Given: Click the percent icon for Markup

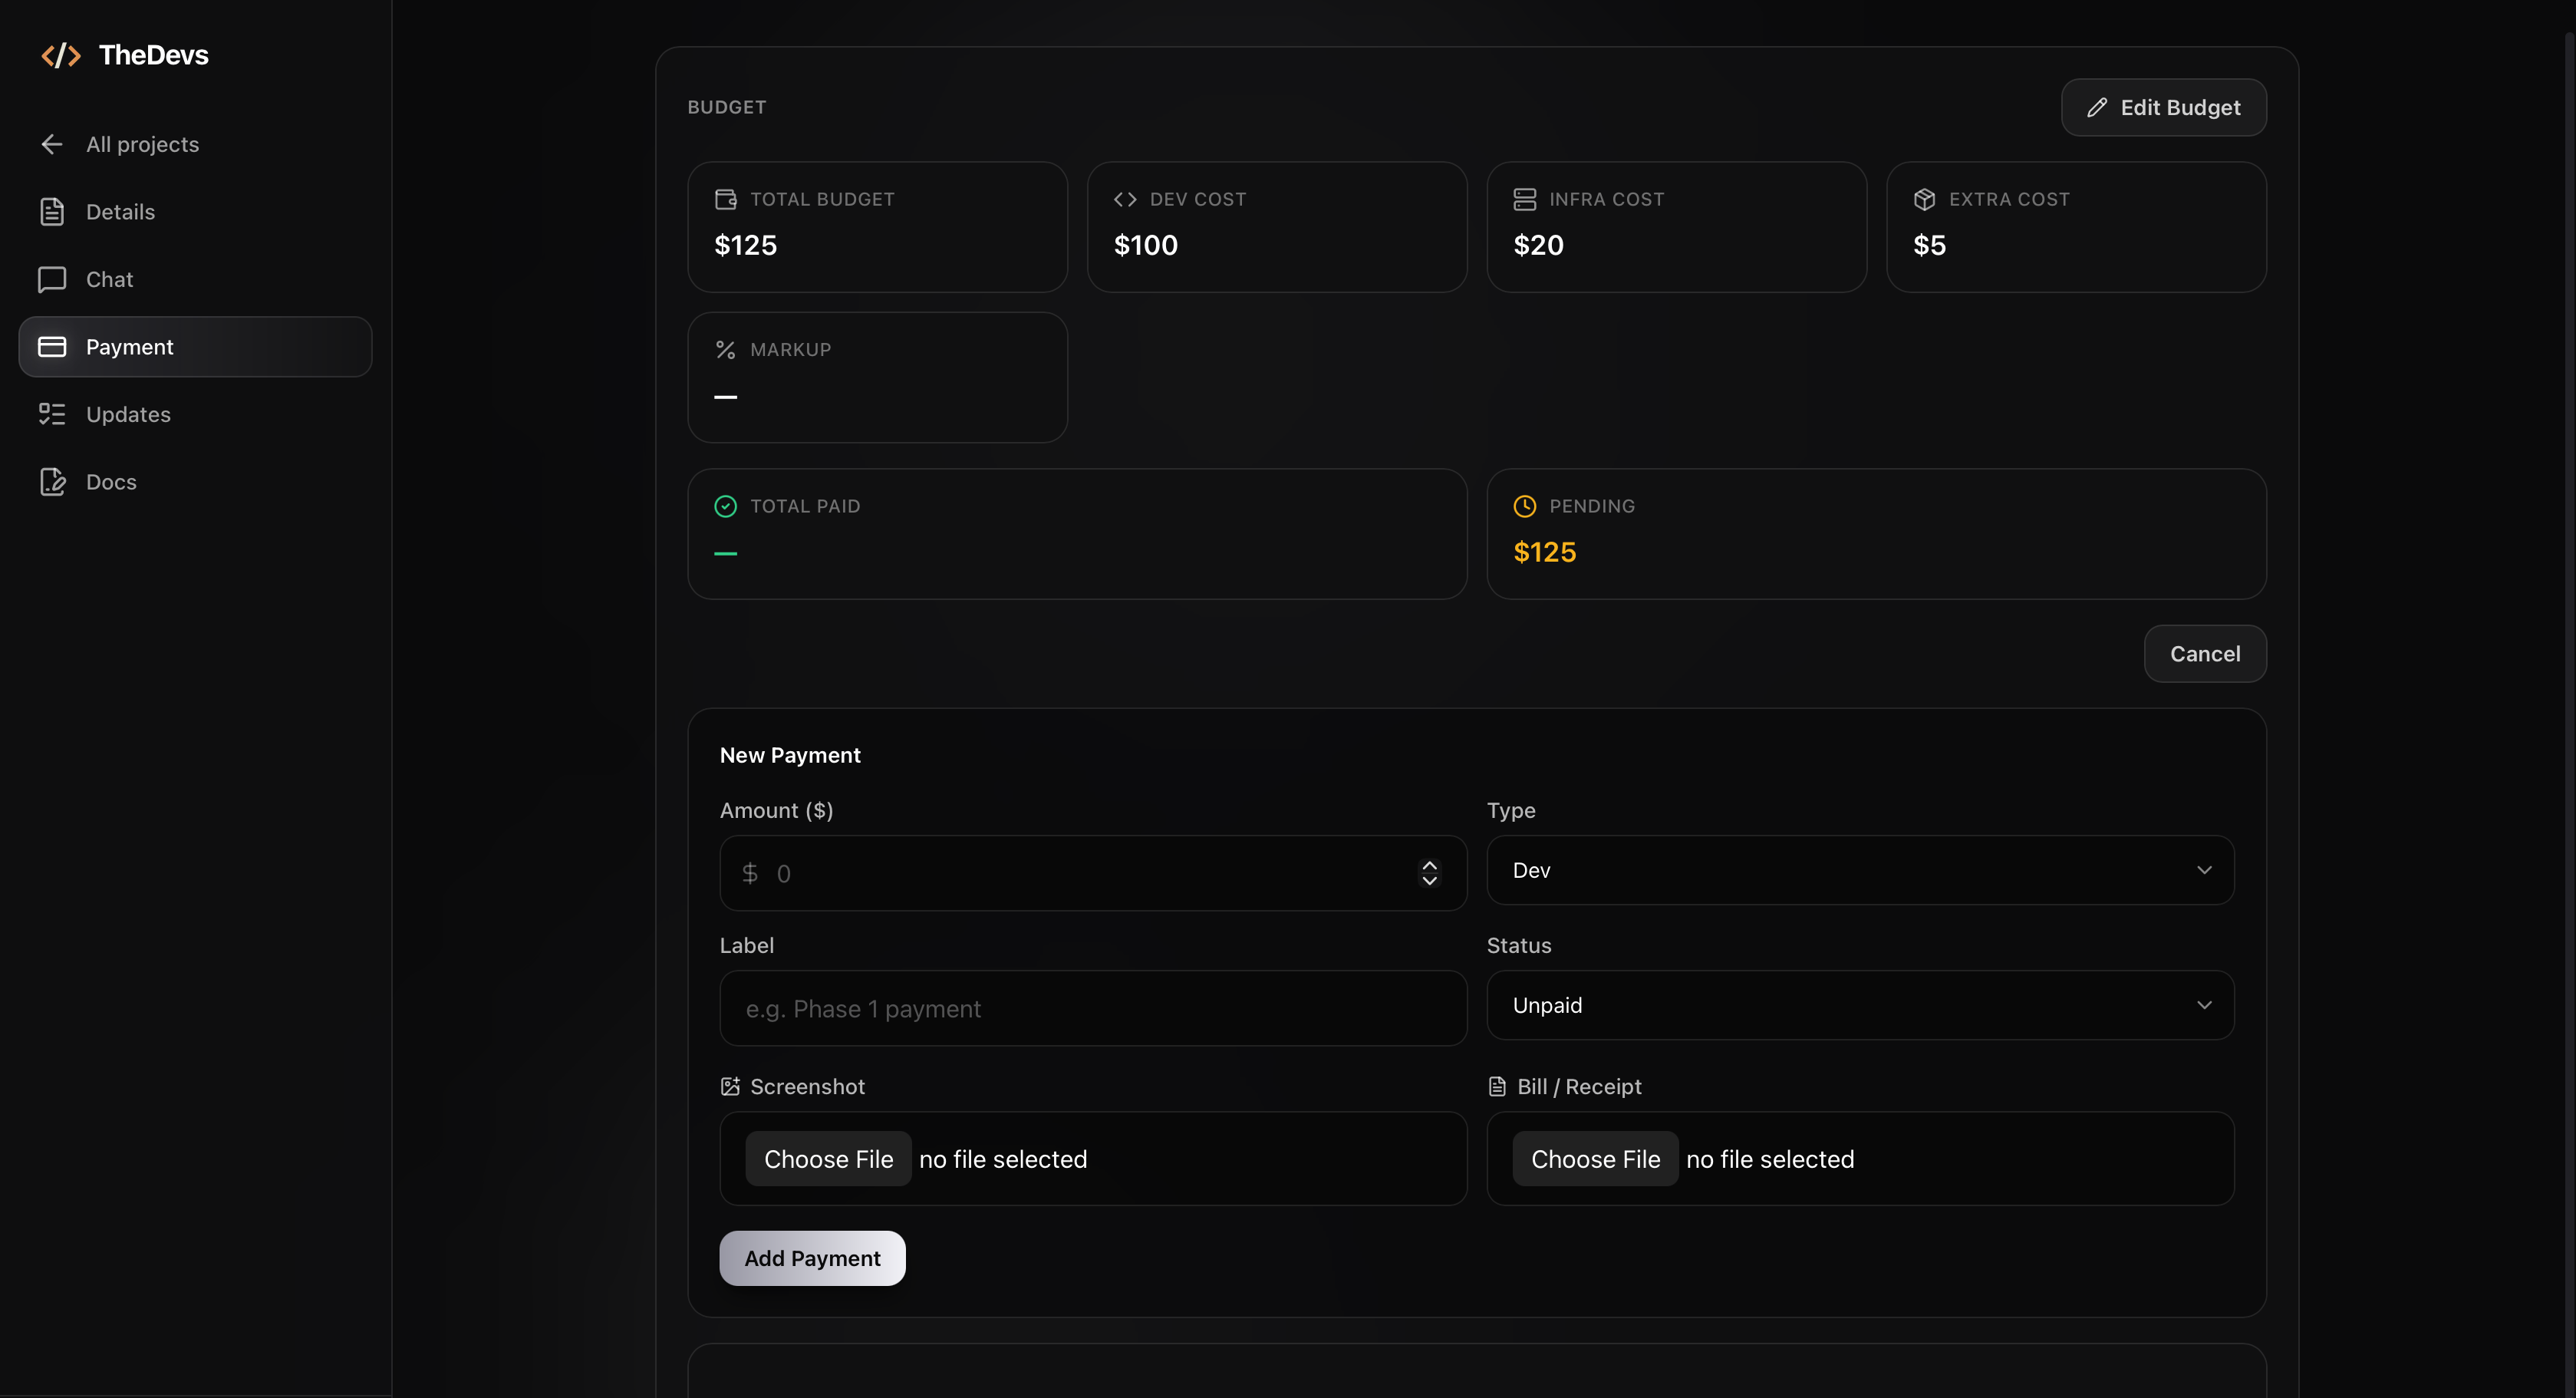Looking at the screenshot, I should pos(726,350).
